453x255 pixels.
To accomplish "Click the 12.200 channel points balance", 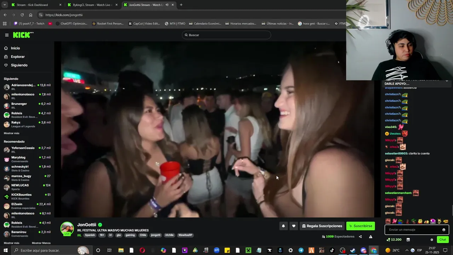I will pyautogui.click(x=394, y=240).
